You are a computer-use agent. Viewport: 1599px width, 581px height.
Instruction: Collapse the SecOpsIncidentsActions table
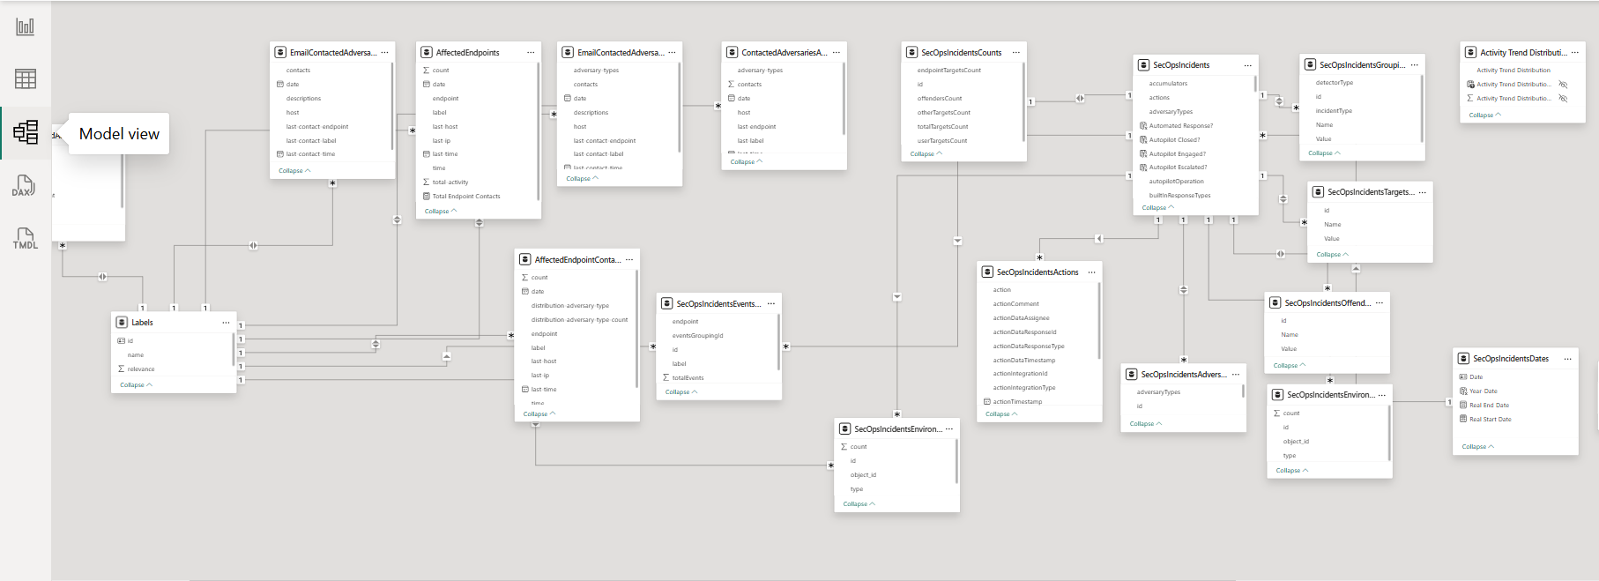coord(1000,414)
